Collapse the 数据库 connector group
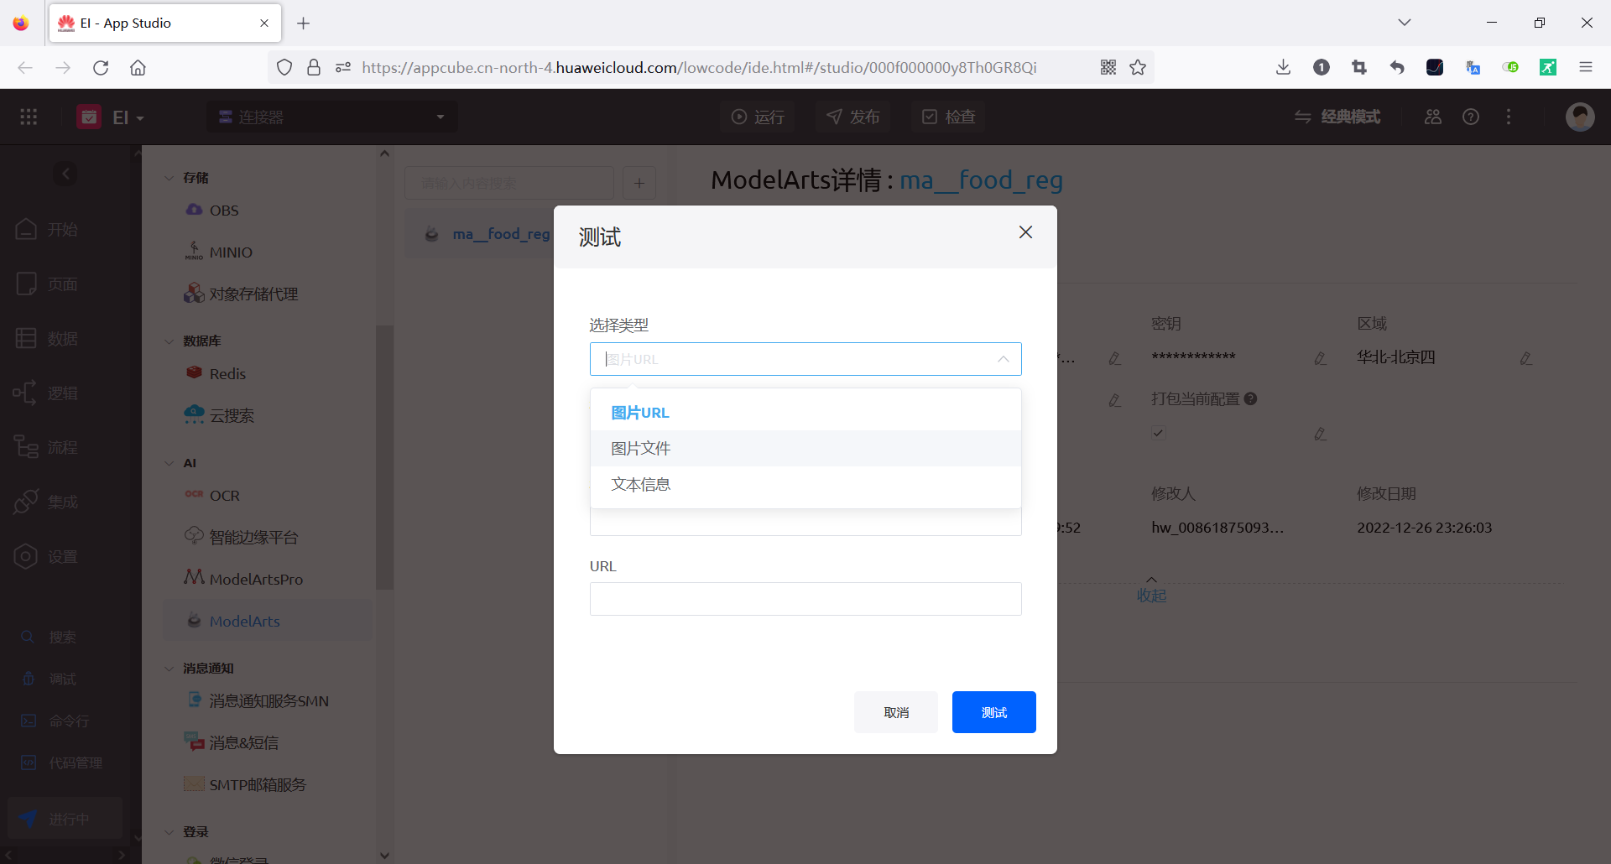Viewport: 1611px width, 864px height. click(169, 341)
